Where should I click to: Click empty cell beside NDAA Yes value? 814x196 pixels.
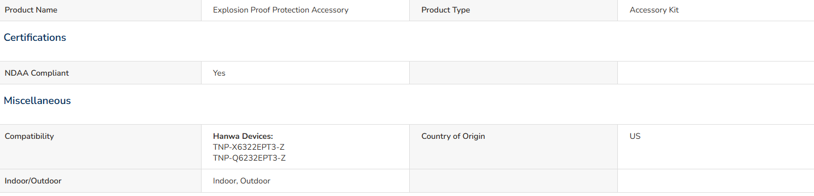point(514,73)
